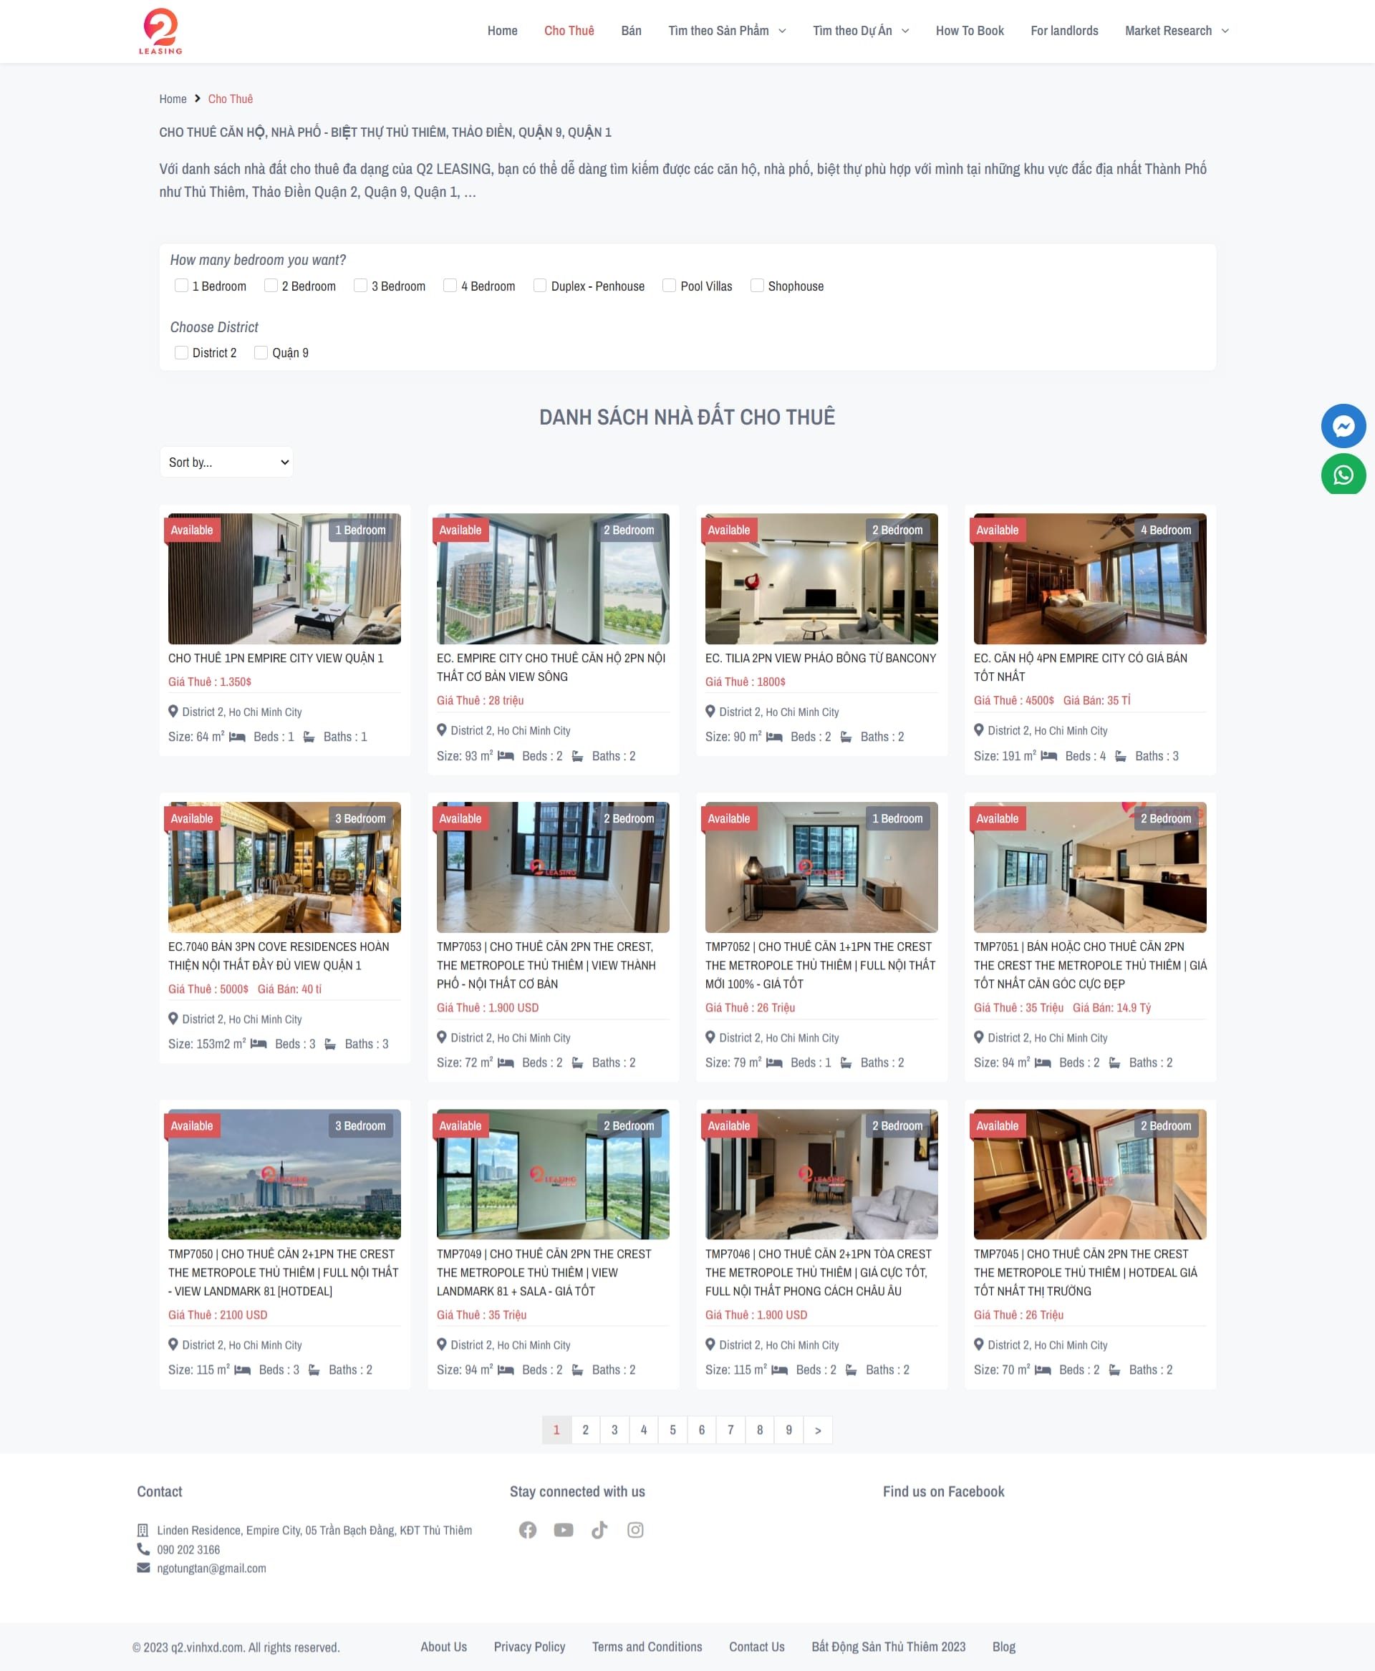The image size is (1375, 1671).
Task: Open the Instagram icon in footer
Action: 635,1529
